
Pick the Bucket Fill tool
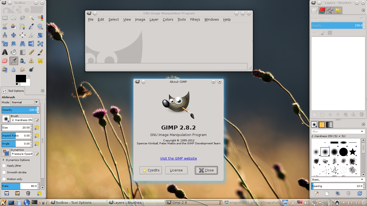pyautogui.click(x=13, y=52)
